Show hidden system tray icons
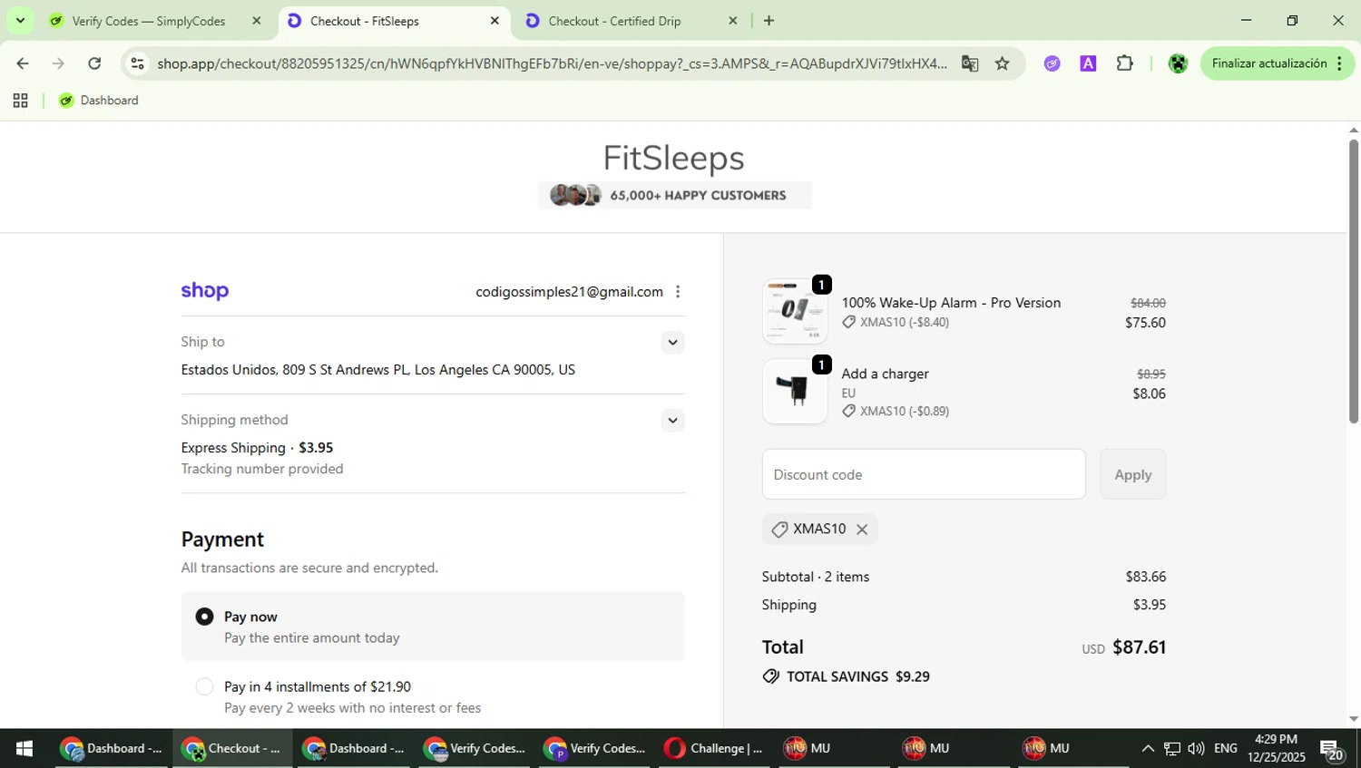Image resolution: width=1361 pixels, height=768 pixels. (1148, 748)
